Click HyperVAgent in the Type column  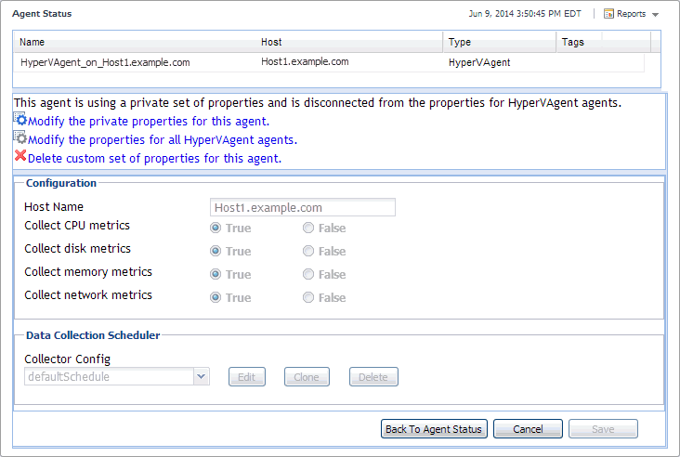click(x=479, y=63)
